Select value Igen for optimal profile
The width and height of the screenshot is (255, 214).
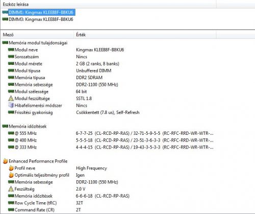click(80, 175)
